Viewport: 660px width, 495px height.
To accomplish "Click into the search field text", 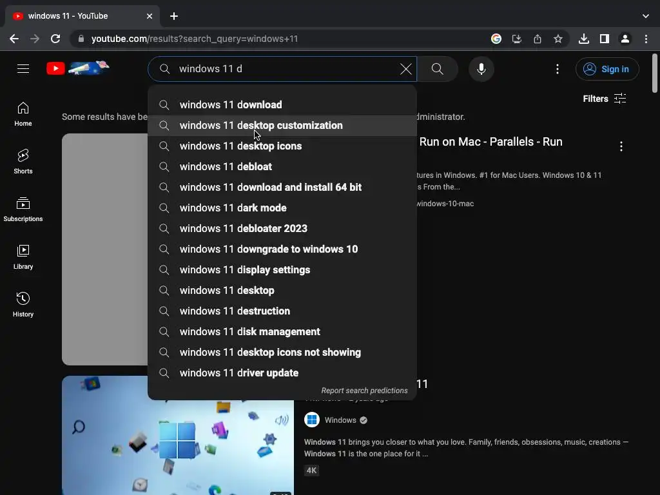I will (x=282, y=69).
